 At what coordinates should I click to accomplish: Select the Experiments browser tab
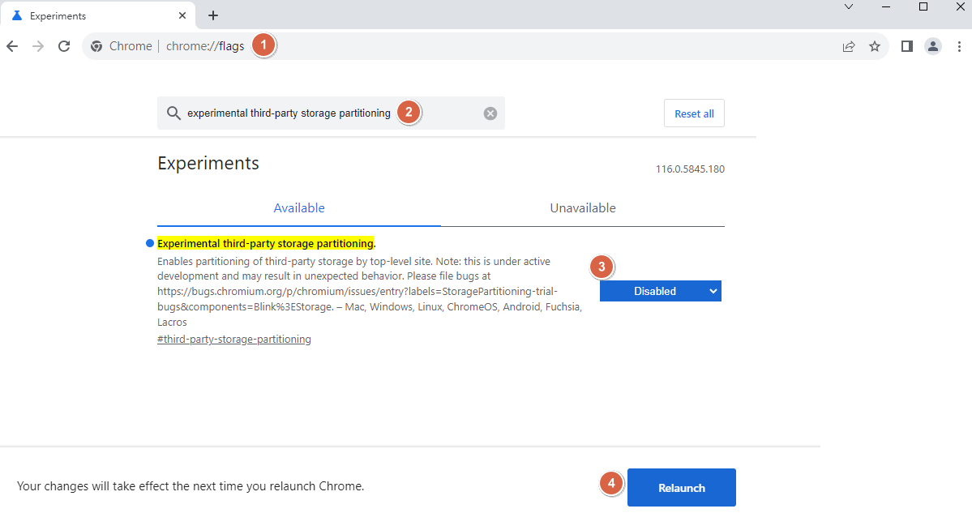[x=99, y=15]
